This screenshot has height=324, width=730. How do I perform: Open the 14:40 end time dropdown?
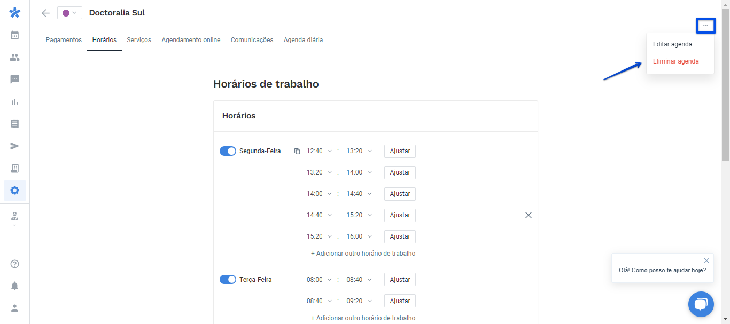click(x=359, y=194)
